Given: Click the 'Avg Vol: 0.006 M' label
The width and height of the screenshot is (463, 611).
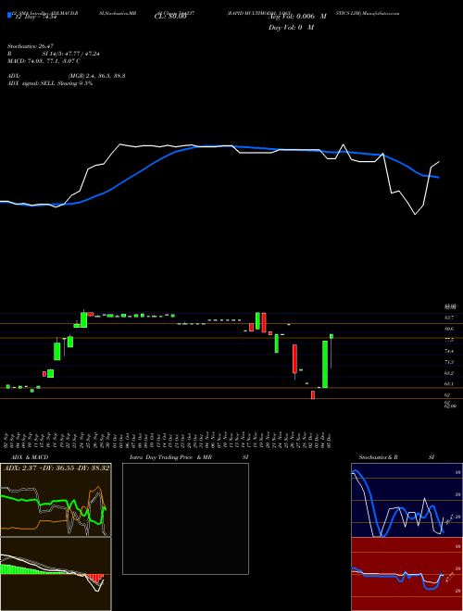Looking at the screenshot, I should coord(297,17).
